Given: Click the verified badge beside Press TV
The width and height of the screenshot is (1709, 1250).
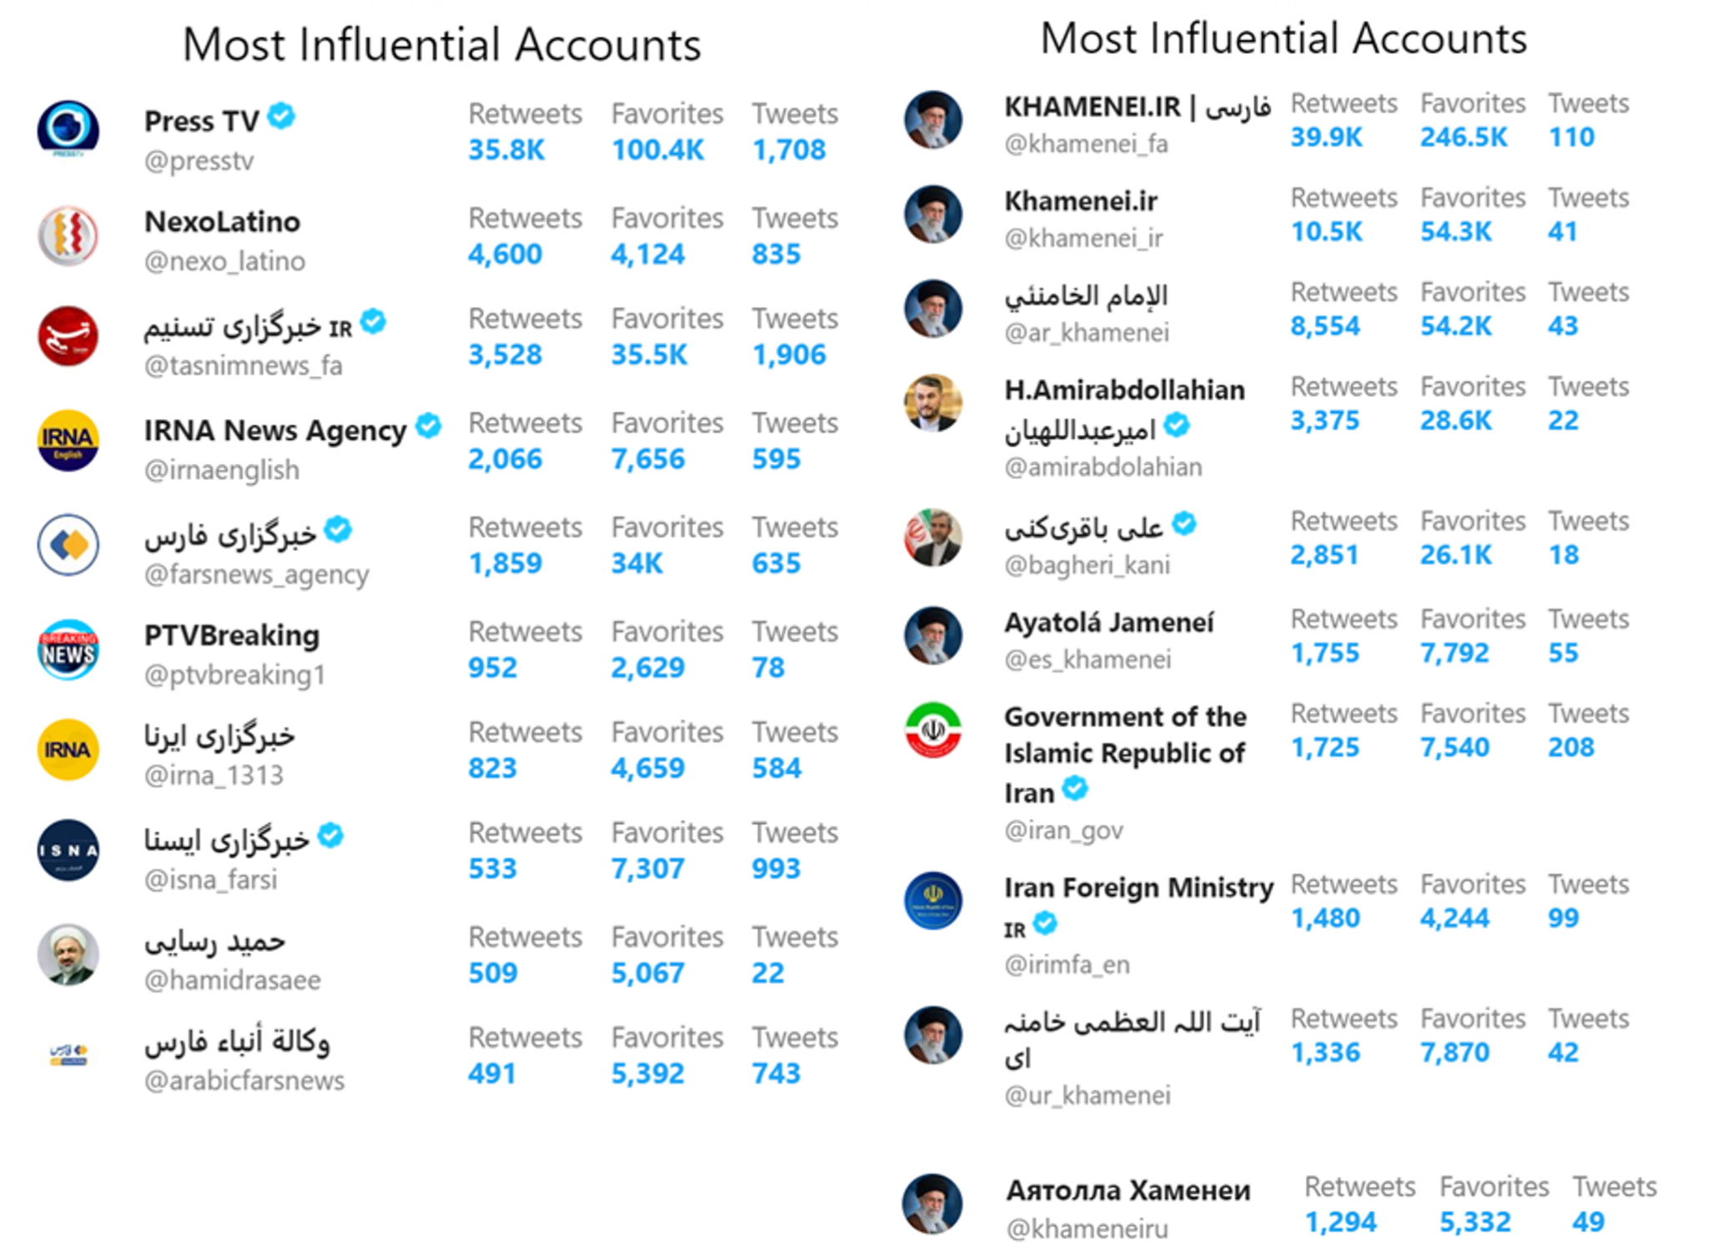Looking at the screenshot, I should (x=282, y=116).
